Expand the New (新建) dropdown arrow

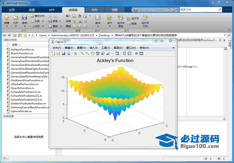[7, 26]
